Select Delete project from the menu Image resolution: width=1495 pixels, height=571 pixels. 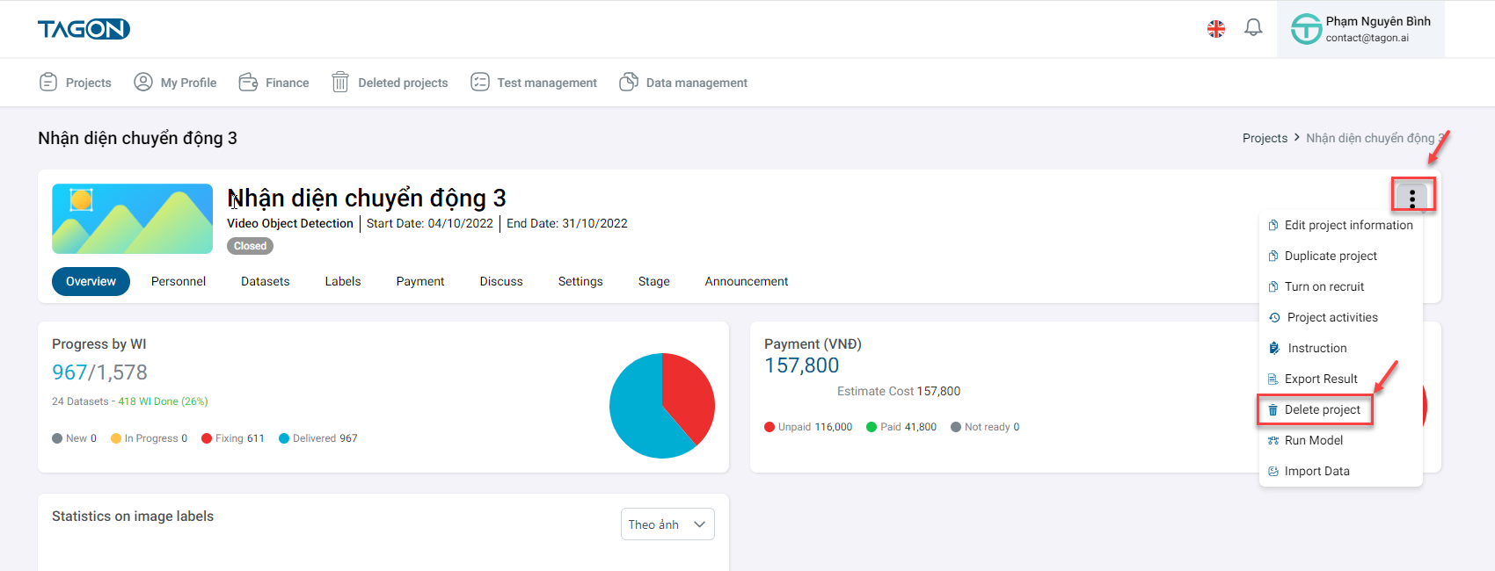coord(1322,409)
